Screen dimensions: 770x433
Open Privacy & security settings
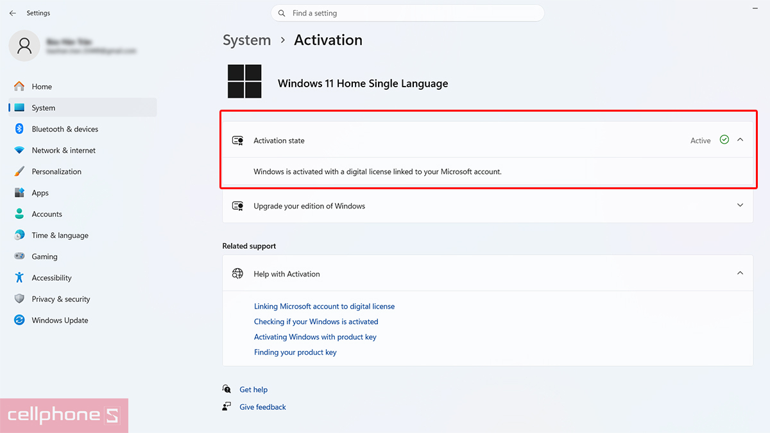tap(82, 299)
